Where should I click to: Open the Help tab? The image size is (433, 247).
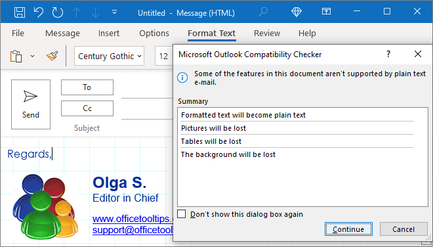click(307, 34)
